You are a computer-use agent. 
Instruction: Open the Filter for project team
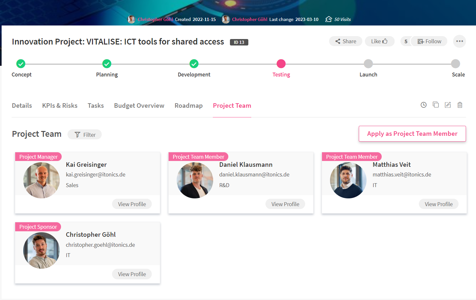[x=85, y=135]
